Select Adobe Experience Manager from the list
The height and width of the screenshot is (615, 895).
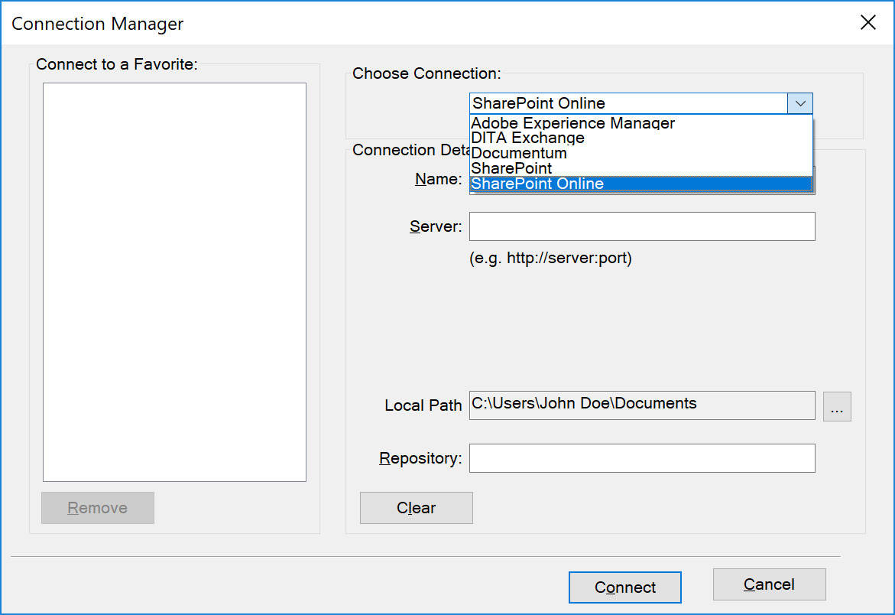572,122
